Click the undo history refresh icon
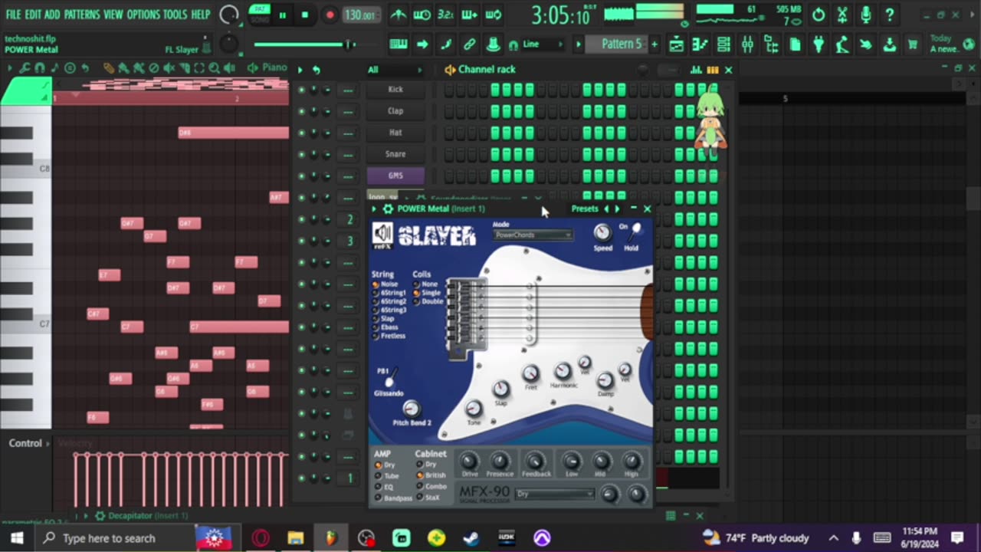 click(819, 15)
